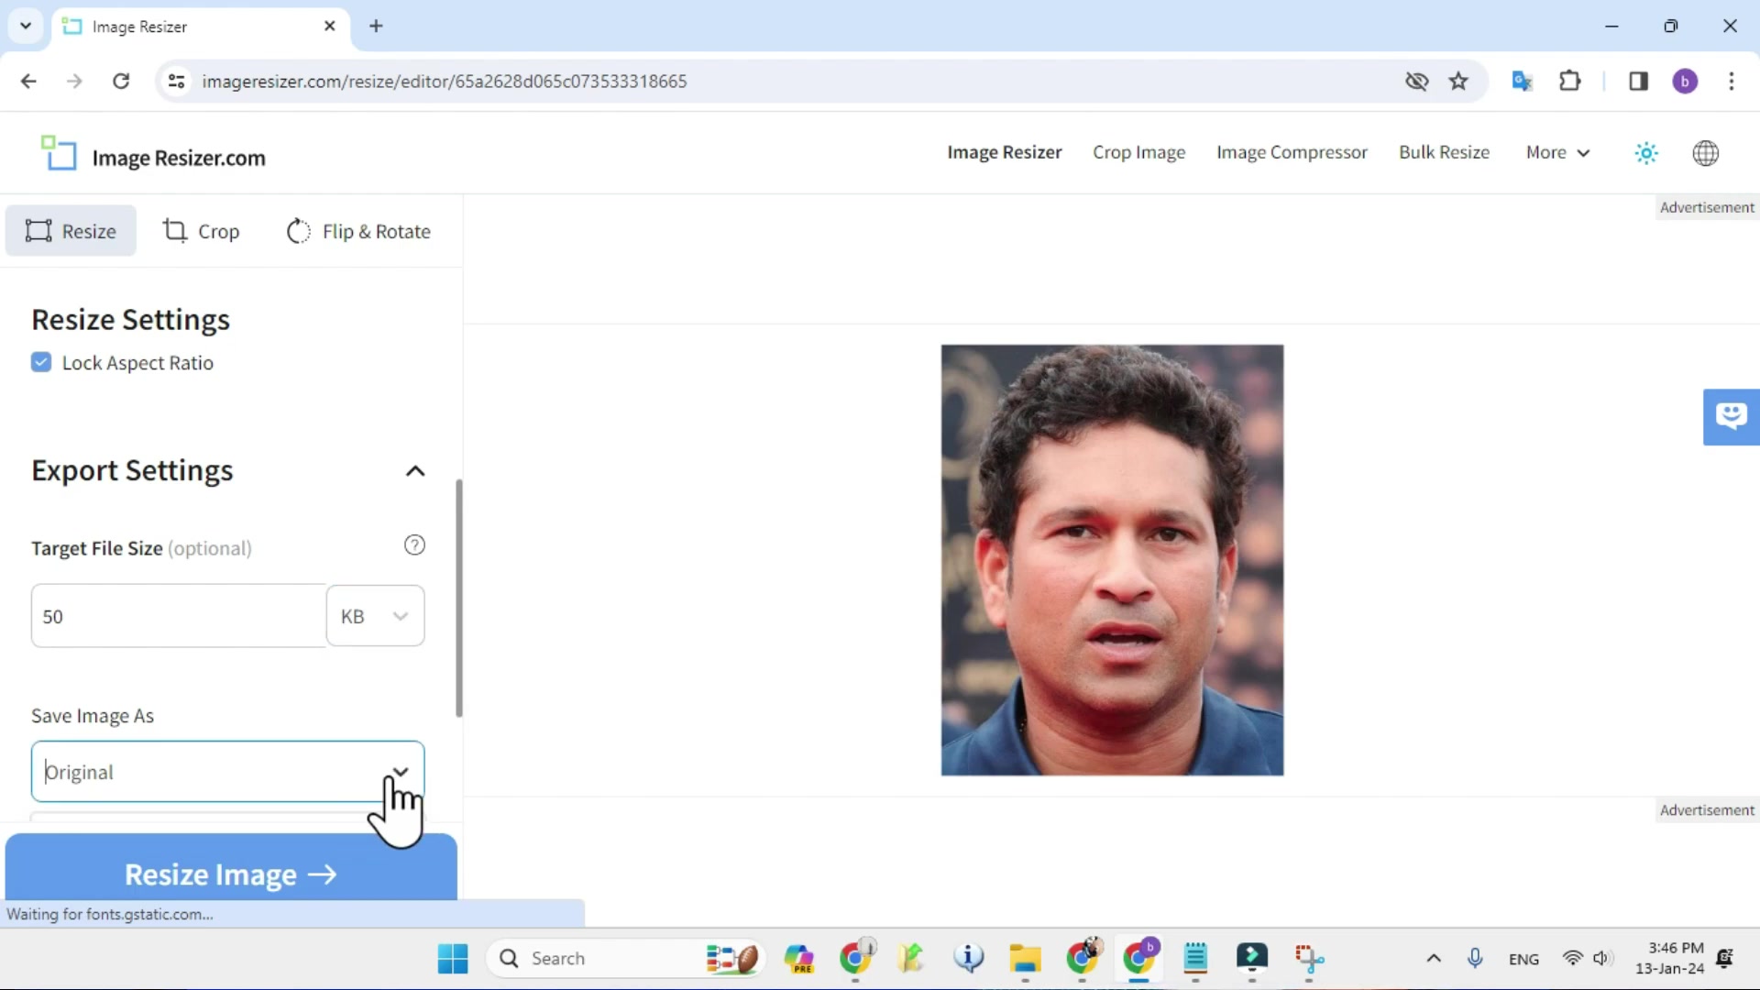Open the KB unit dropdown
This screenshot has width=1760, height=990.
[375, 616]
